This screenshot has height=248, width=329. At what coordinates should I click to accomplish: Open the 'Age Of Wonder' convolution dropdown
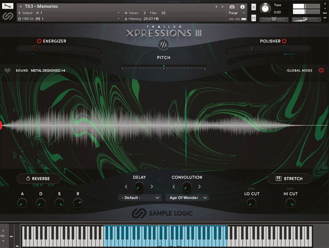[188, 198]
